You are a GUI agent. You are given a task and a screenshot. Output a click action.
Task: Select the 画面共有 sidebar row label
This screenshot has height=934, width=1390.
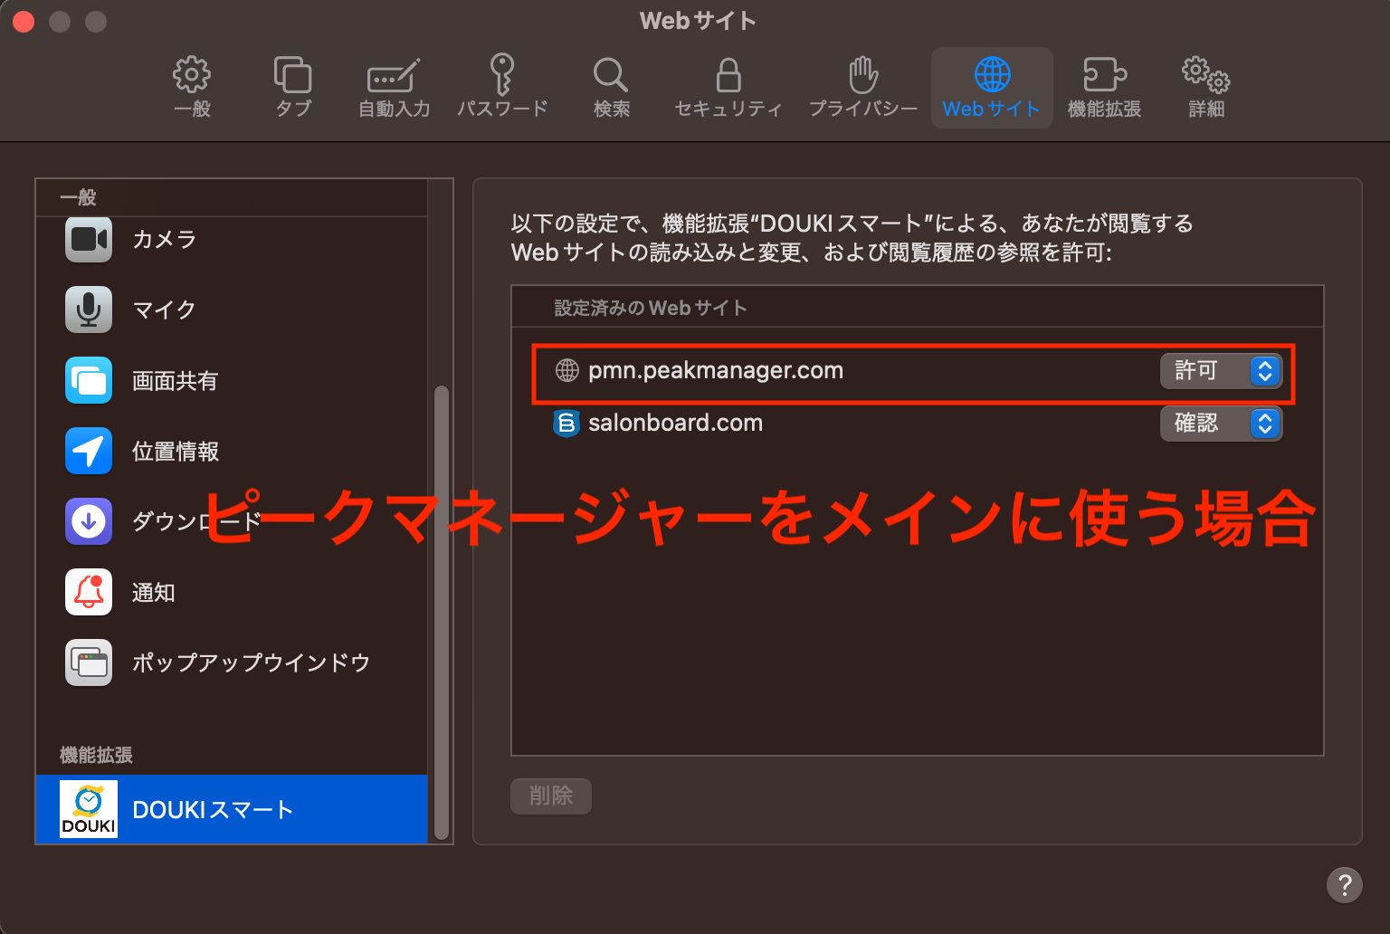(x=176, y=380)
